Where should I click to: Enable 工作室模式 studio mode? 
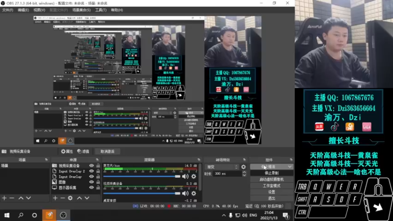tap(272, 186)
